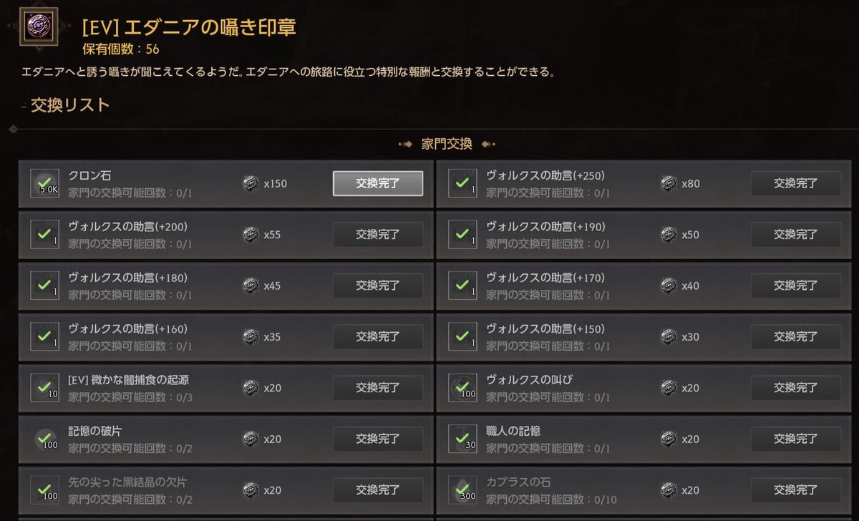The height and width of the screenshot is (521, 859).
Task: Click 記憶の破片 item icon
Action: click(x=44, y=438)
